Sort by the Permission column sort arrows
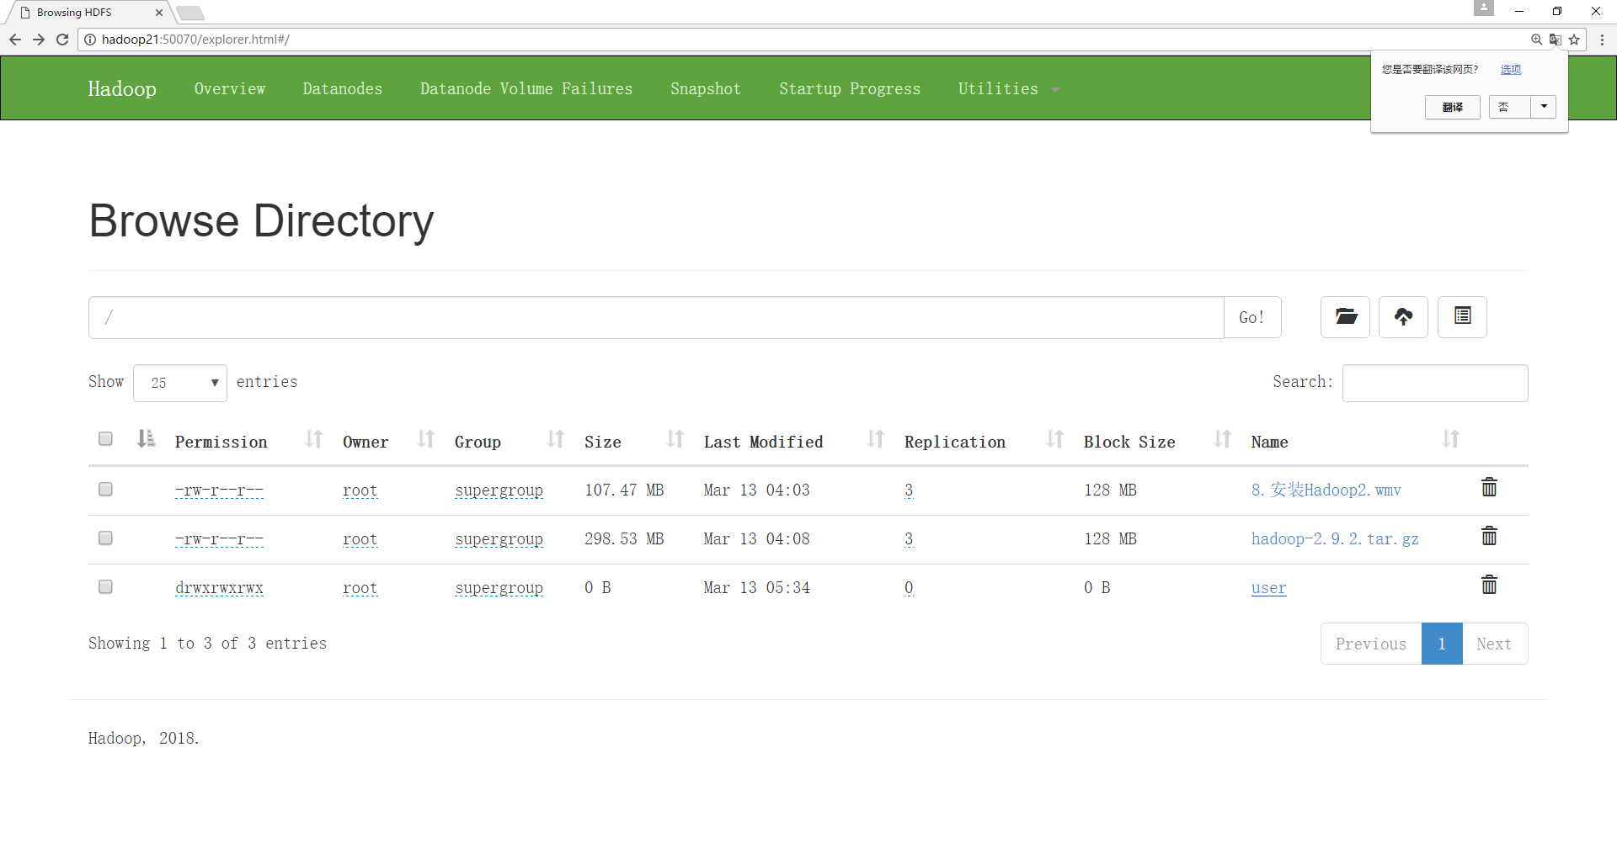This screenshot has height=864, width=1617. tap(314, 439)
